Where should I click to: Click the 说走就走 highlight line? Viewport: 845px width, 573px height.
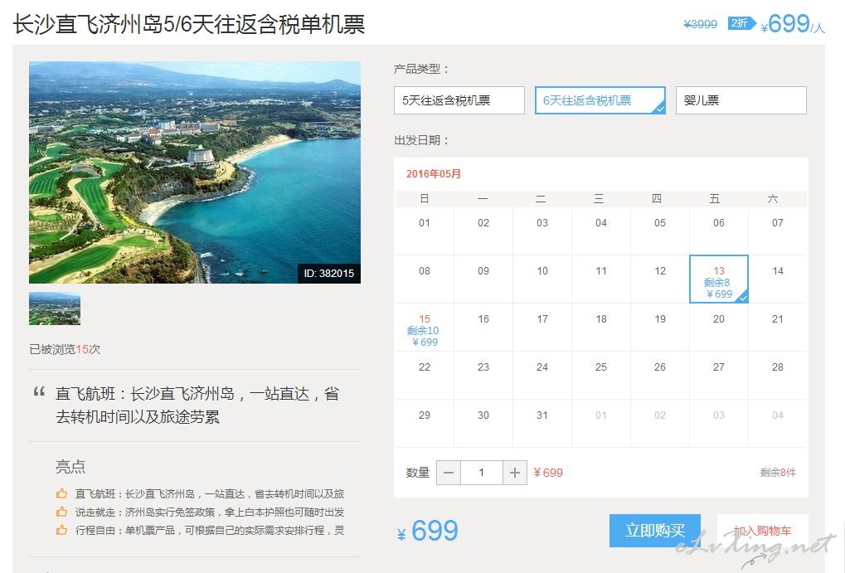pyautogui.click(x=210, y=512)
